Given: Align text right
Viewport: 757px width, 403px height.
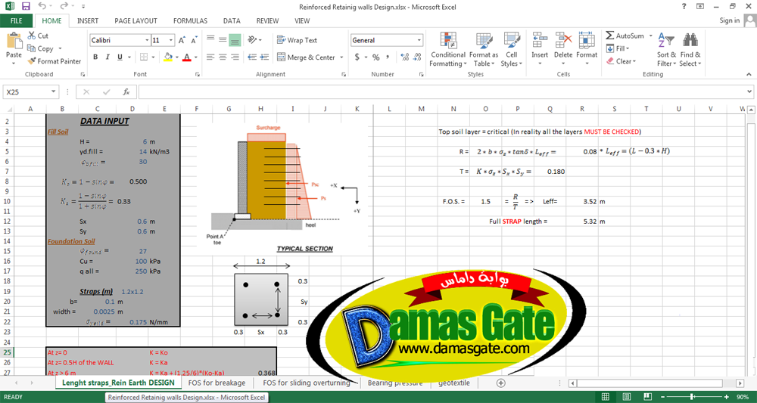Looking at the screenshot, I should pyautogui.click(x=235, y=57).
